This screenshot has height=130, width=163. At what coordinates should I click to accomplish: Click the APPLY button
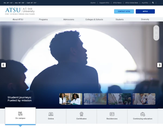pos(145,11)
